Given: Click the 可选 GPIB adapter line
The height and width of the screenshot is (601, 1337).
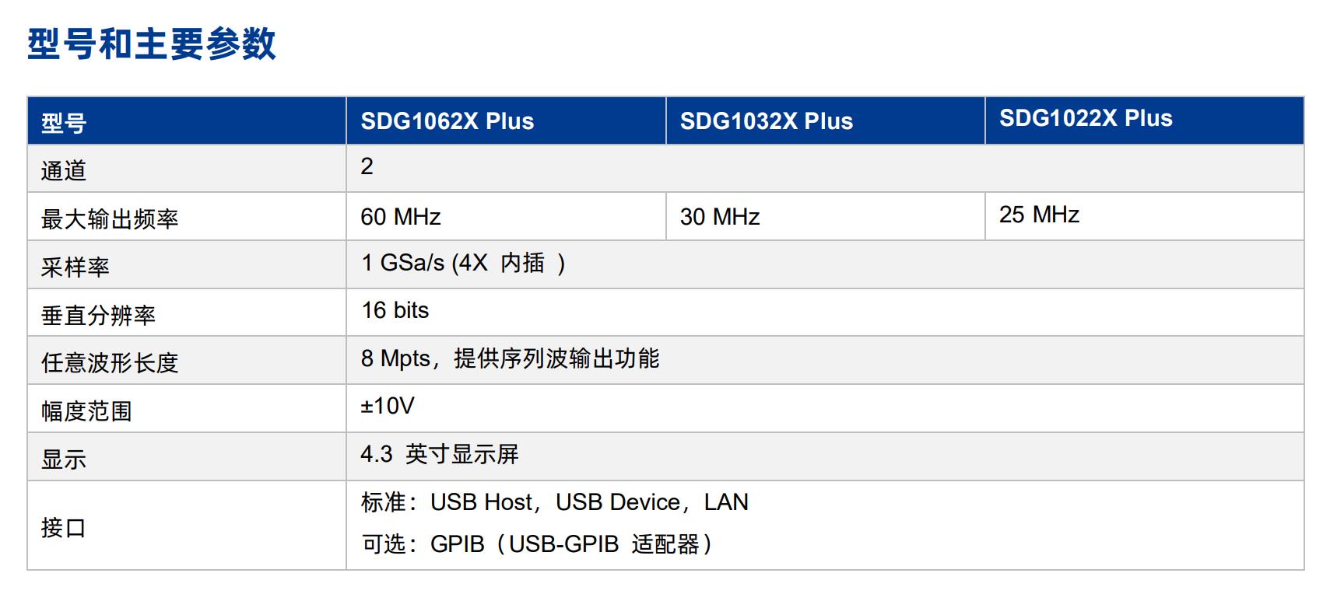Looking at the screenshot, I should point(536,544).
